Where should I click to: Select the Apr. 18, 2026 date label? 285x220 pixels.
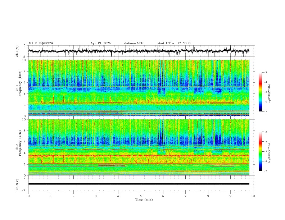click(100, 43)
